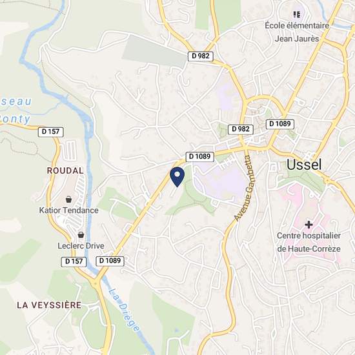Click the D 1089 shield above Ussel label

(280, 124)
